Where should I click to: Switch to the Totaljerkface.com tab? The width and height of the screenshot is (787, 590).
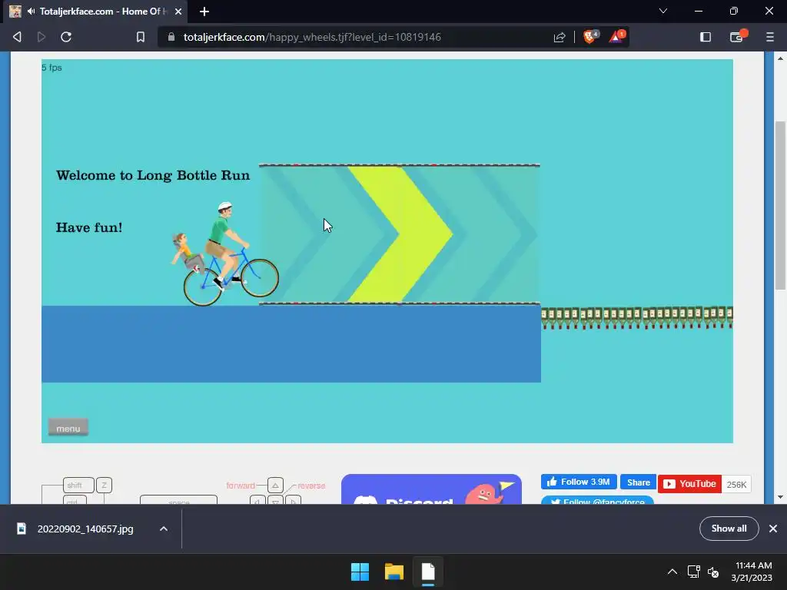[95, 12]
